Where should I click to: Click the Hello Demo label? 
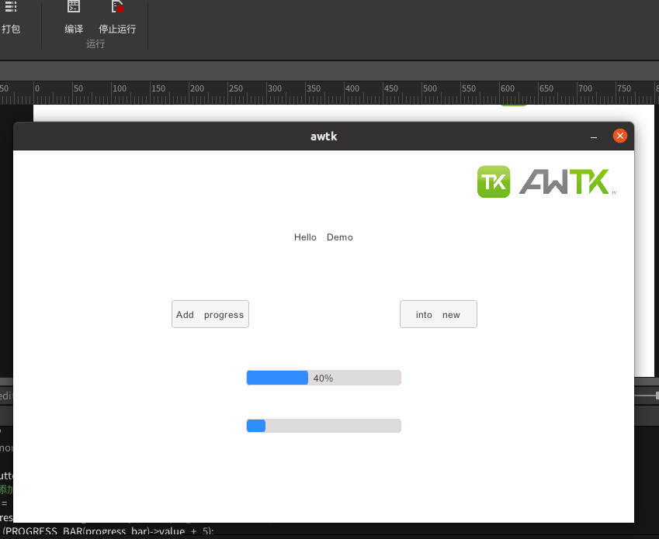pos(324,237)
